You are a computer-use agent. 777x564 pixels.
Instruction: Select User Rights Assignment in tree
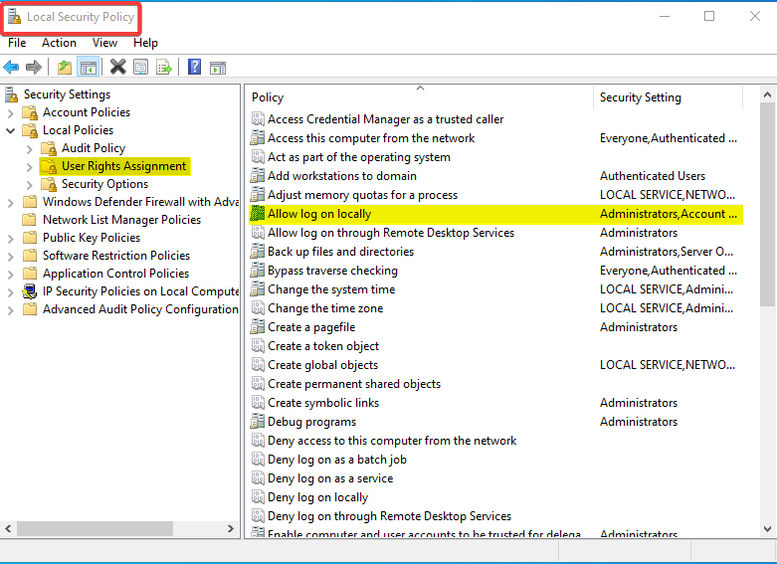pos(124,166)
